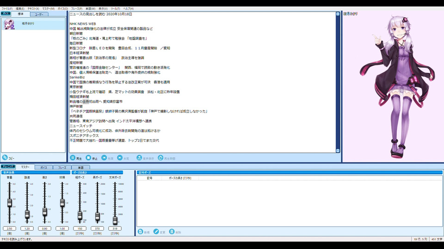Click the 停止 stop icon

click(x=88, y=158)
